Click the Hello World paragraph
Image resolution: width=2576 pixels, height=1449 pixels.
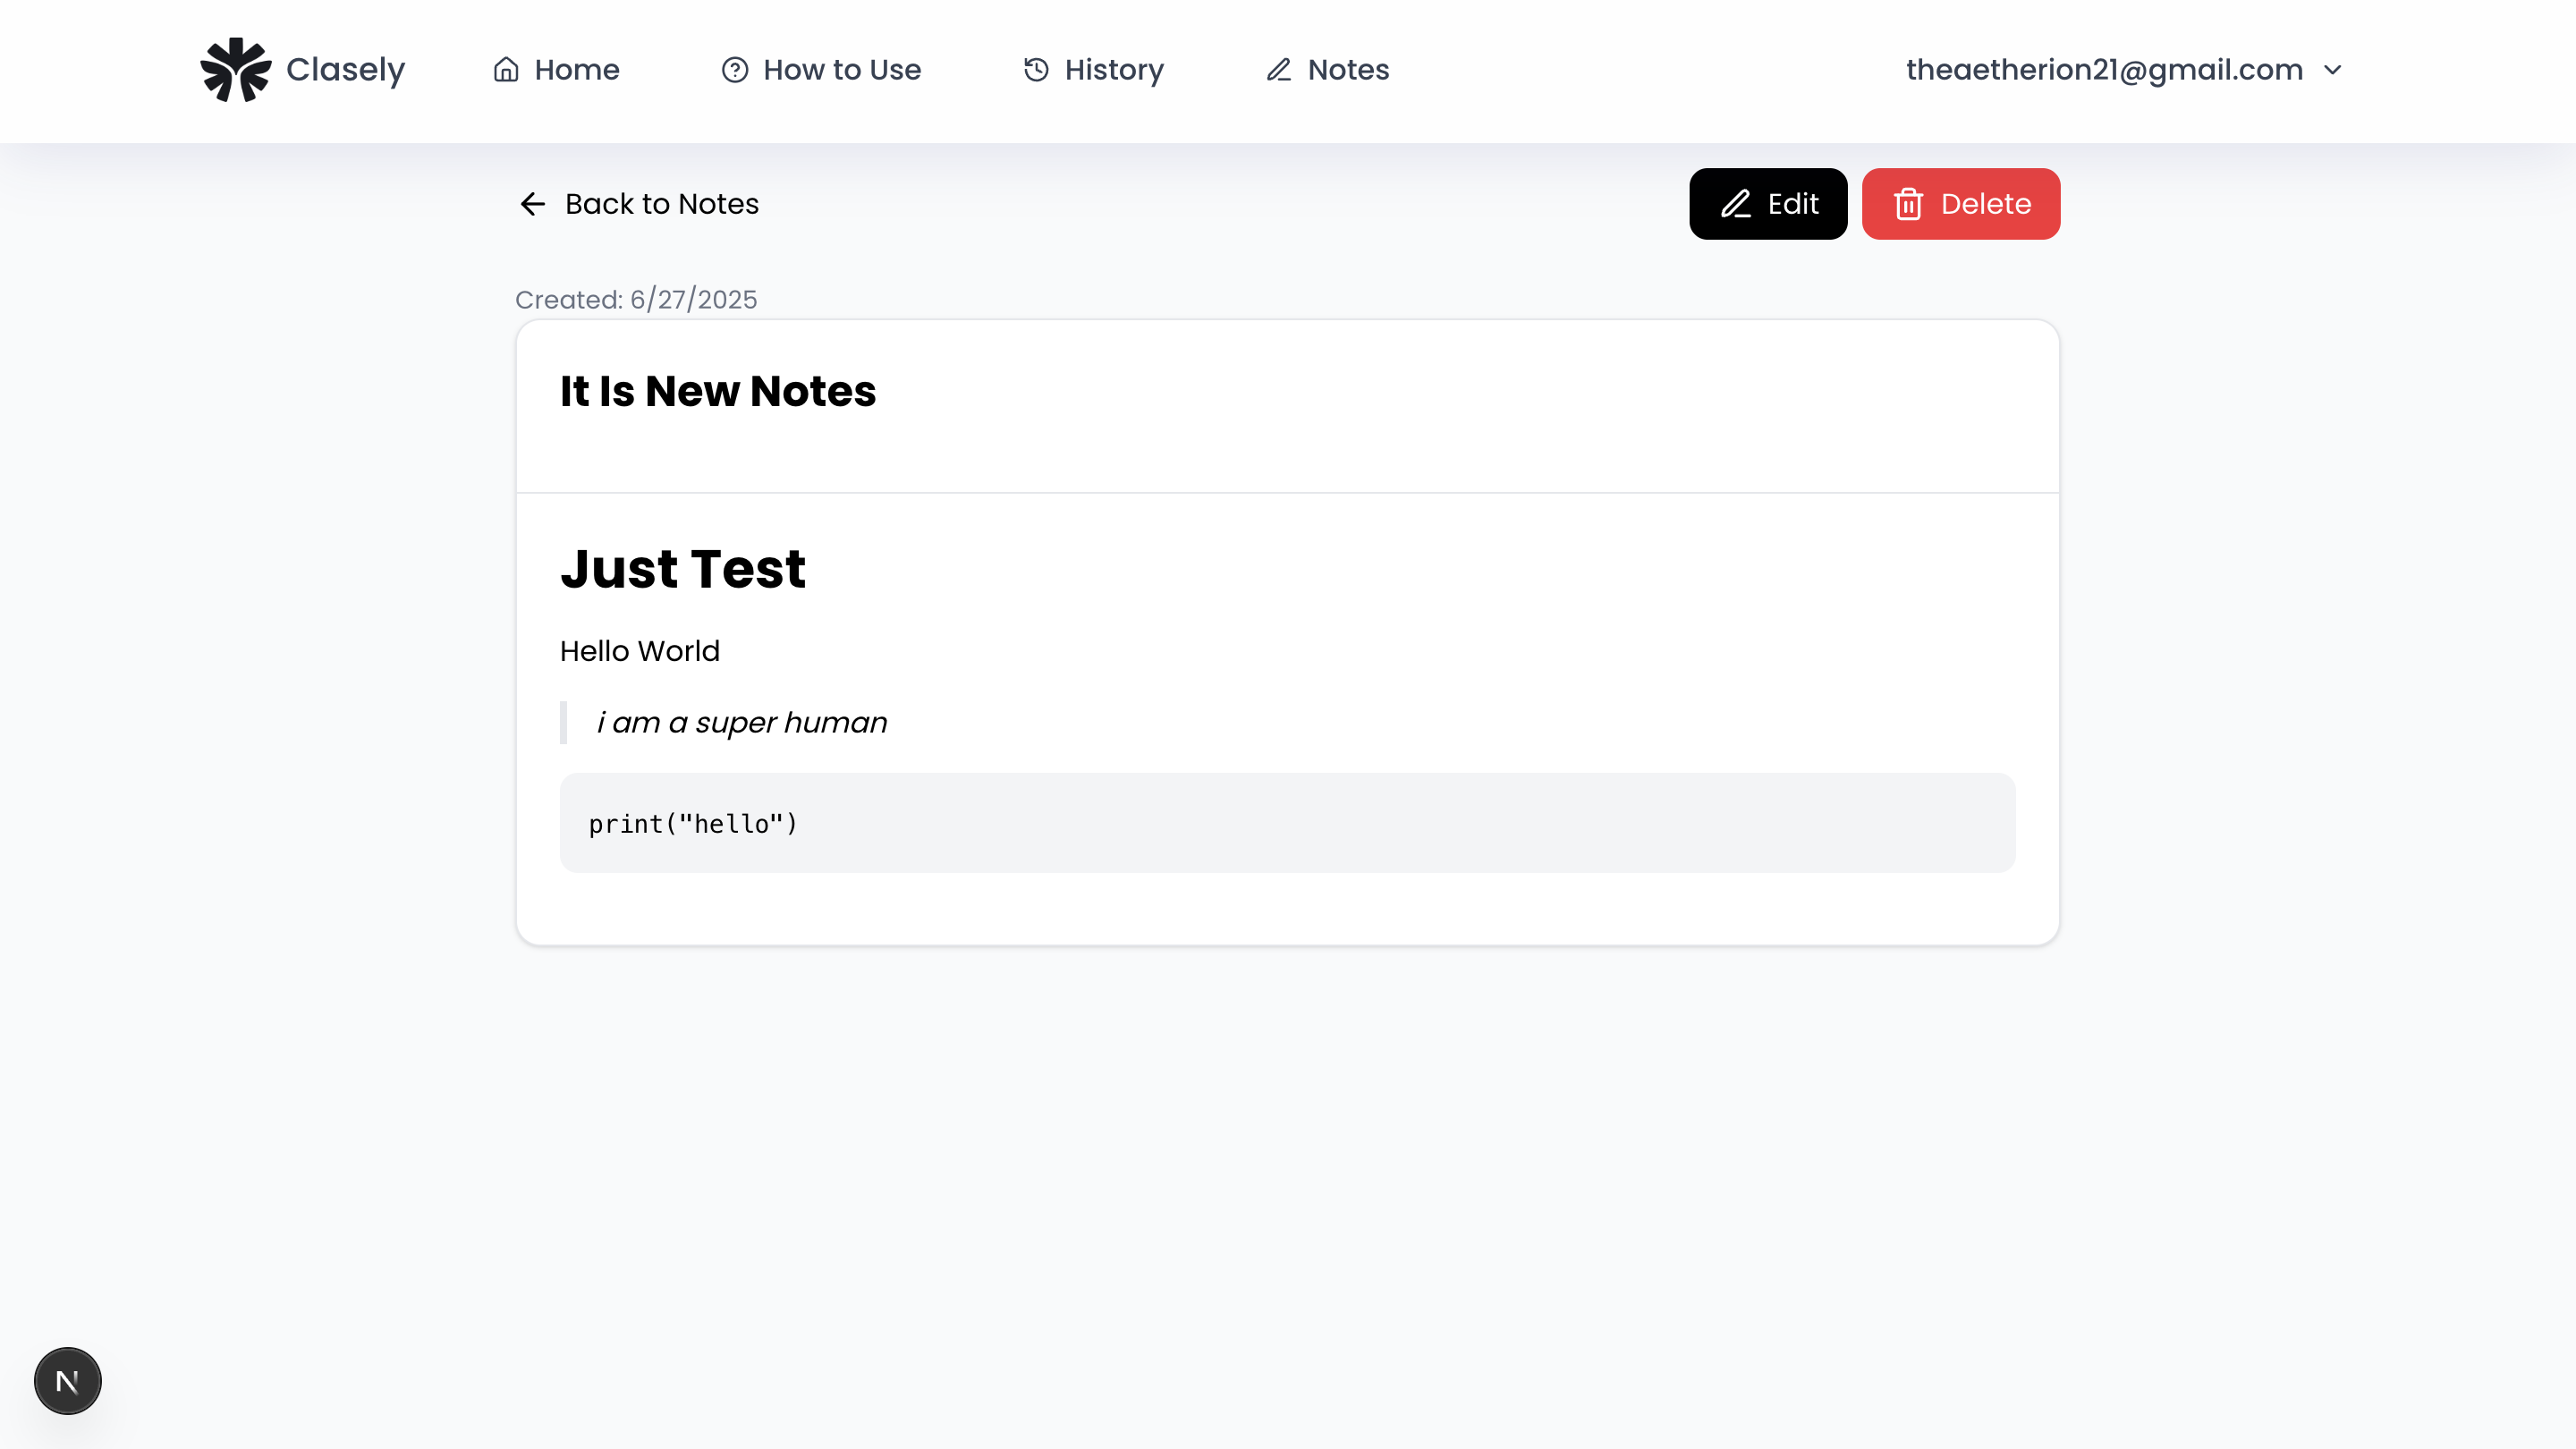point(640,651)
